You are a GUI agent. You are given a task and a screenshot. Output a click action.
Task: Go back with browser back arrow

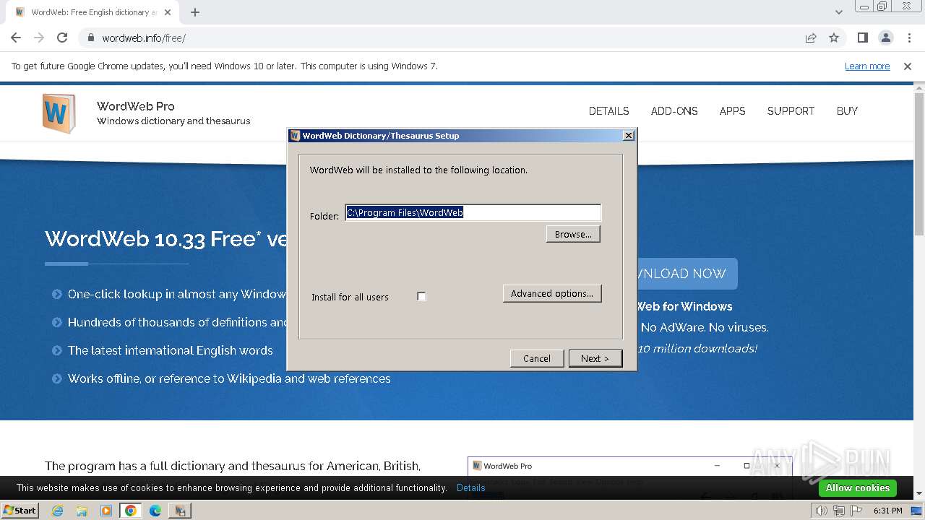[16, 38]
